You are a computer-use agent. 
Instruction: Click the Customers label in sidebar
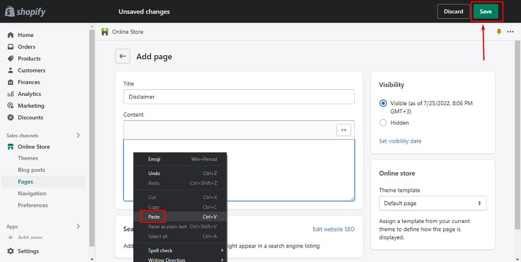[32, 70]
